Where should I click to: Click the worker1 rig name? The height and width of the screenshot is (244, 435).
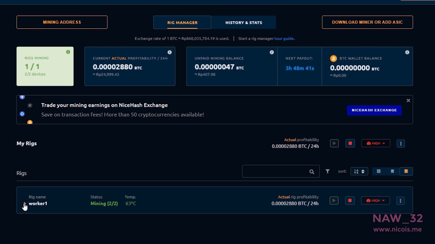click(x=38, y=204)
